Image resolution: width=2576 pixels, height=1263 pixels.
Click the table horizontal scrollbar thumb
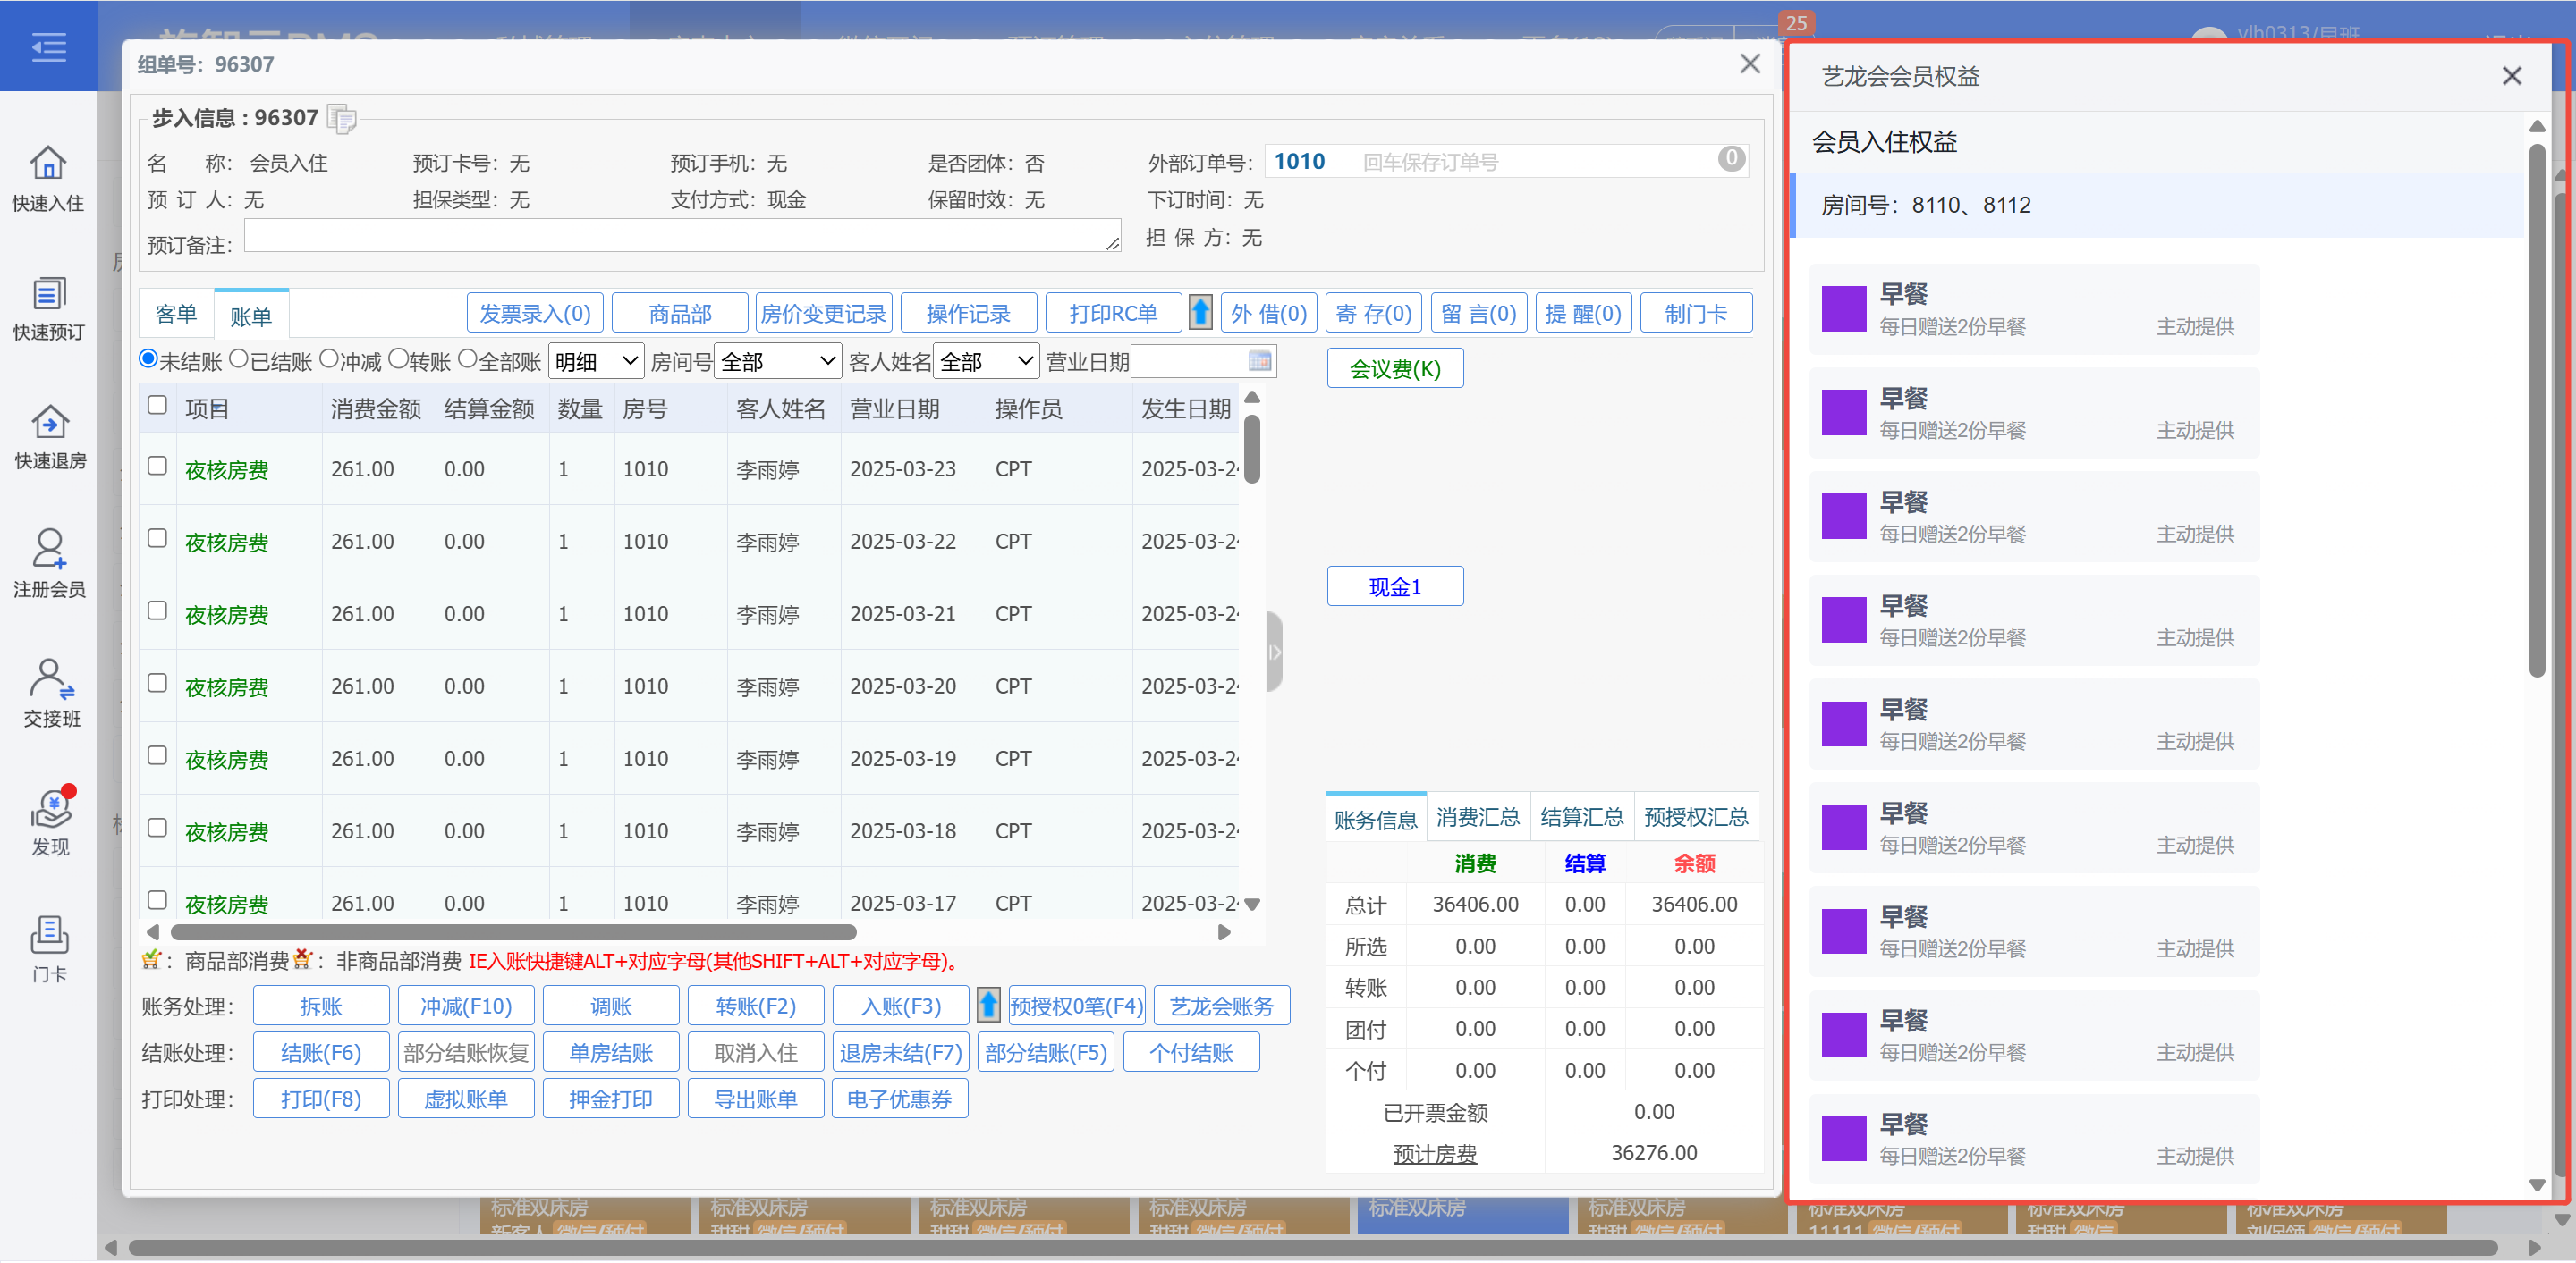pos(514,931)
